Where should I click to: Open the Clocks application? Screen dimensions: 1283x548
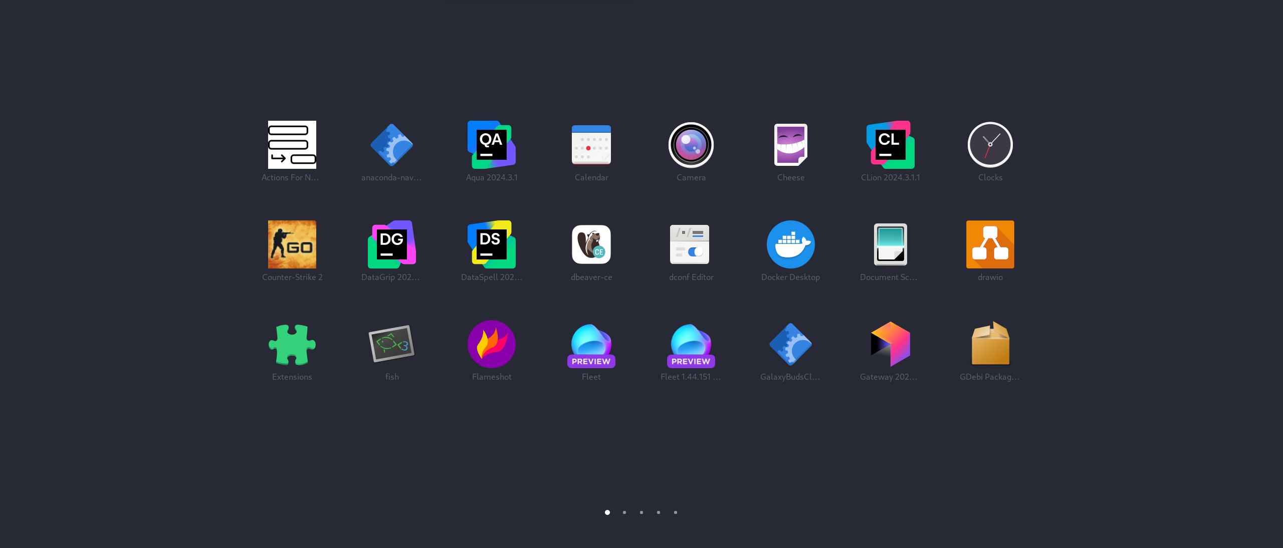(x=990, y=145)
